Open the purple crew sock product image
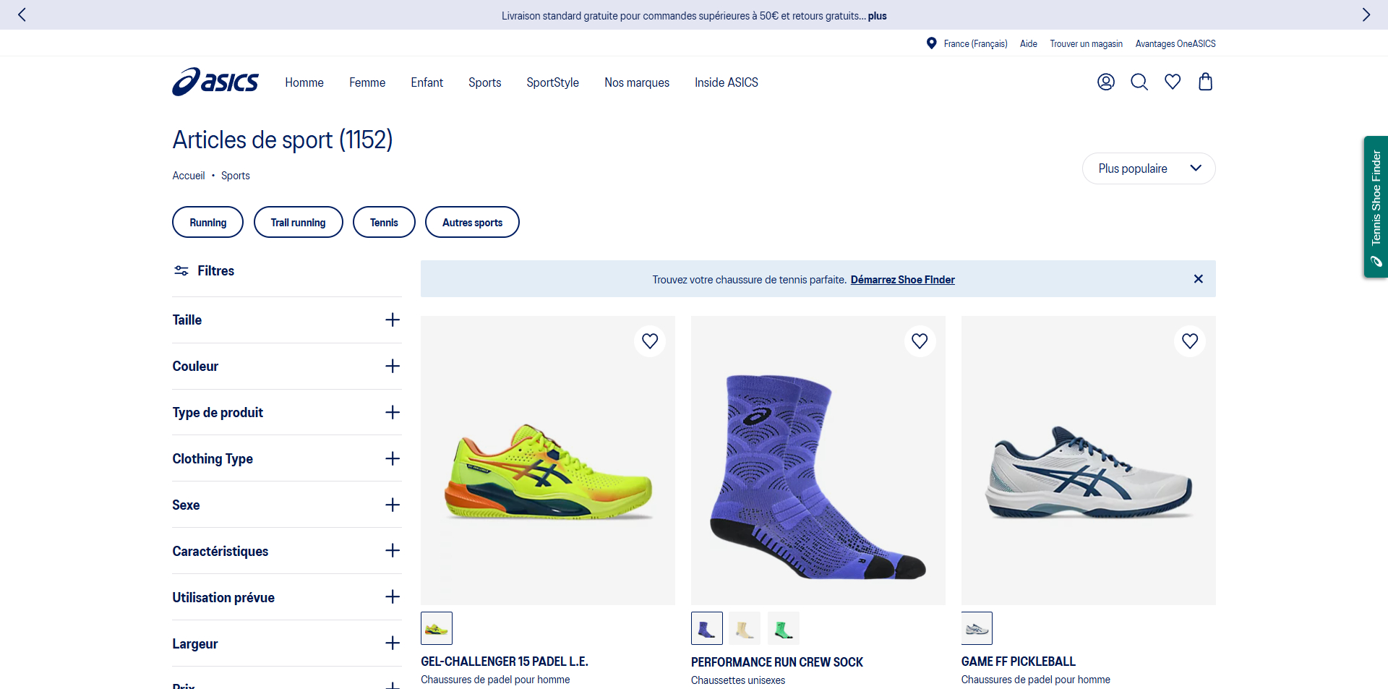Viewport: 1388px width, 689px height. 818,460
